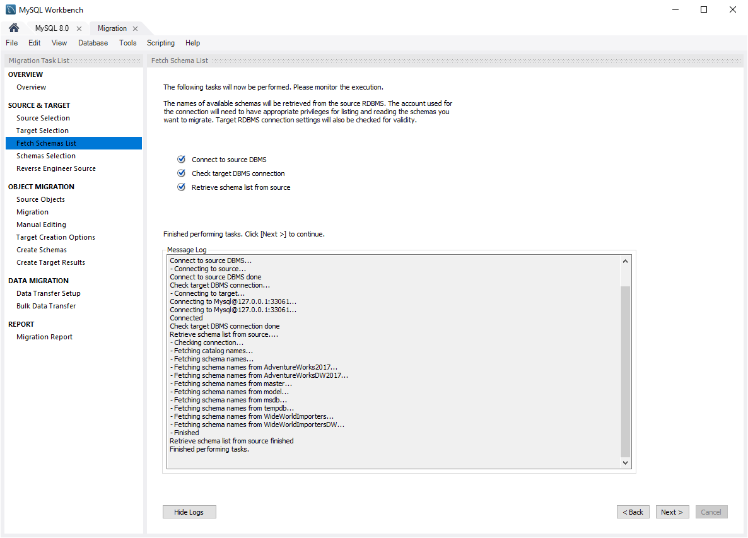This screenshot has height=538, width=748.
Task: Open the Database menu
Action: [93, 43]
